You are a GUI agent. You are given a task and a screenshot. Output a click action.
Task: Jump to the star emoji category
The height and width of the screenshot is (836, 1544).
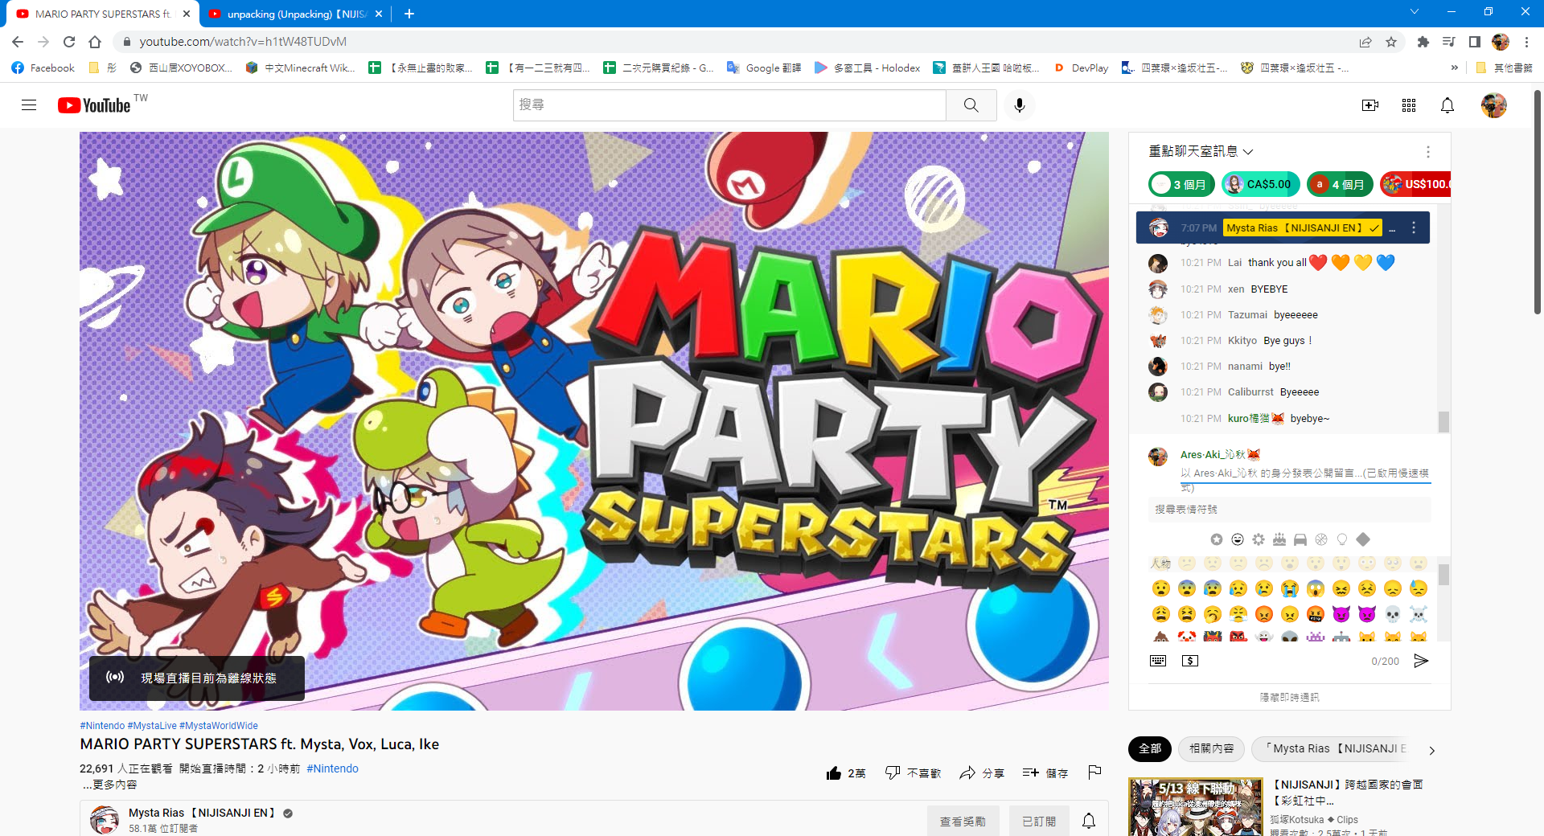1217,539
